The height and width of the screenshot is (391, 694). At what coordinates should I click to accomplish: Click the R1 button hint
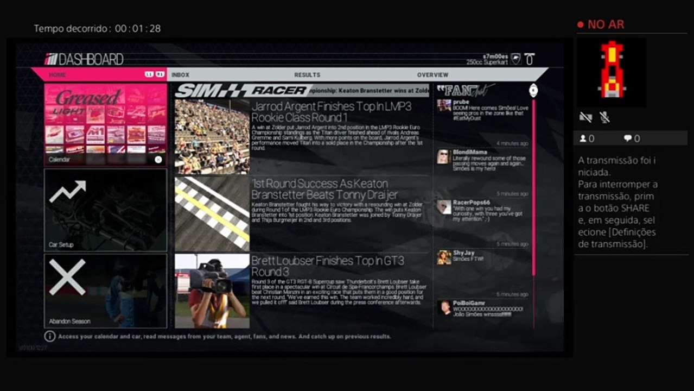click(160, 74)
